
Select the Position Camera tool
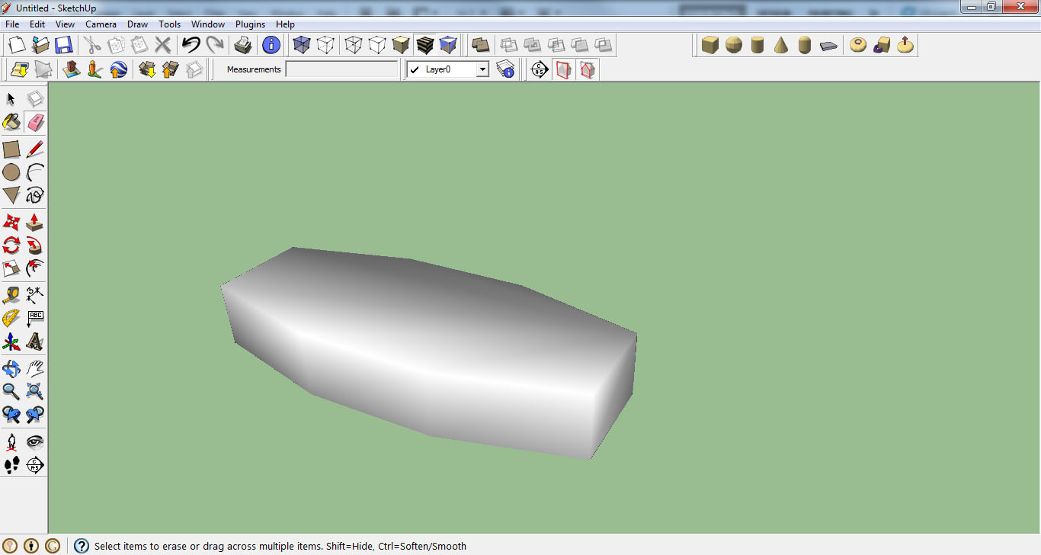click(11, 442)
